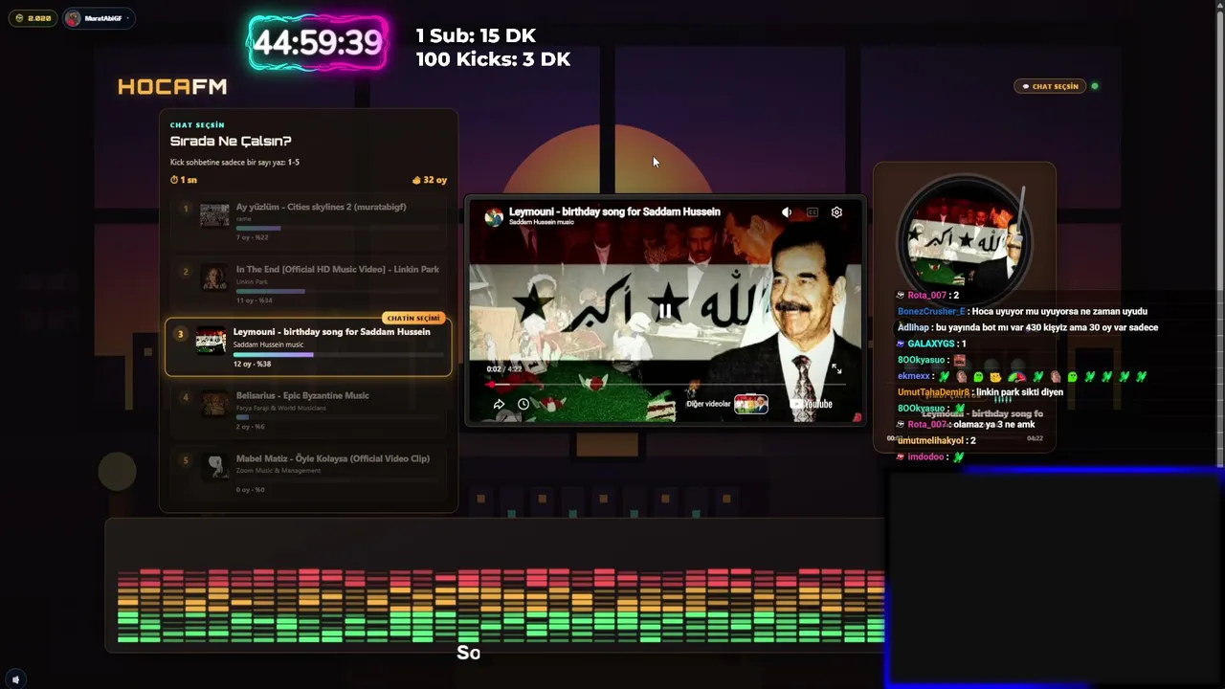Select In The End by Linkin Park

click(x=308, y=282)
